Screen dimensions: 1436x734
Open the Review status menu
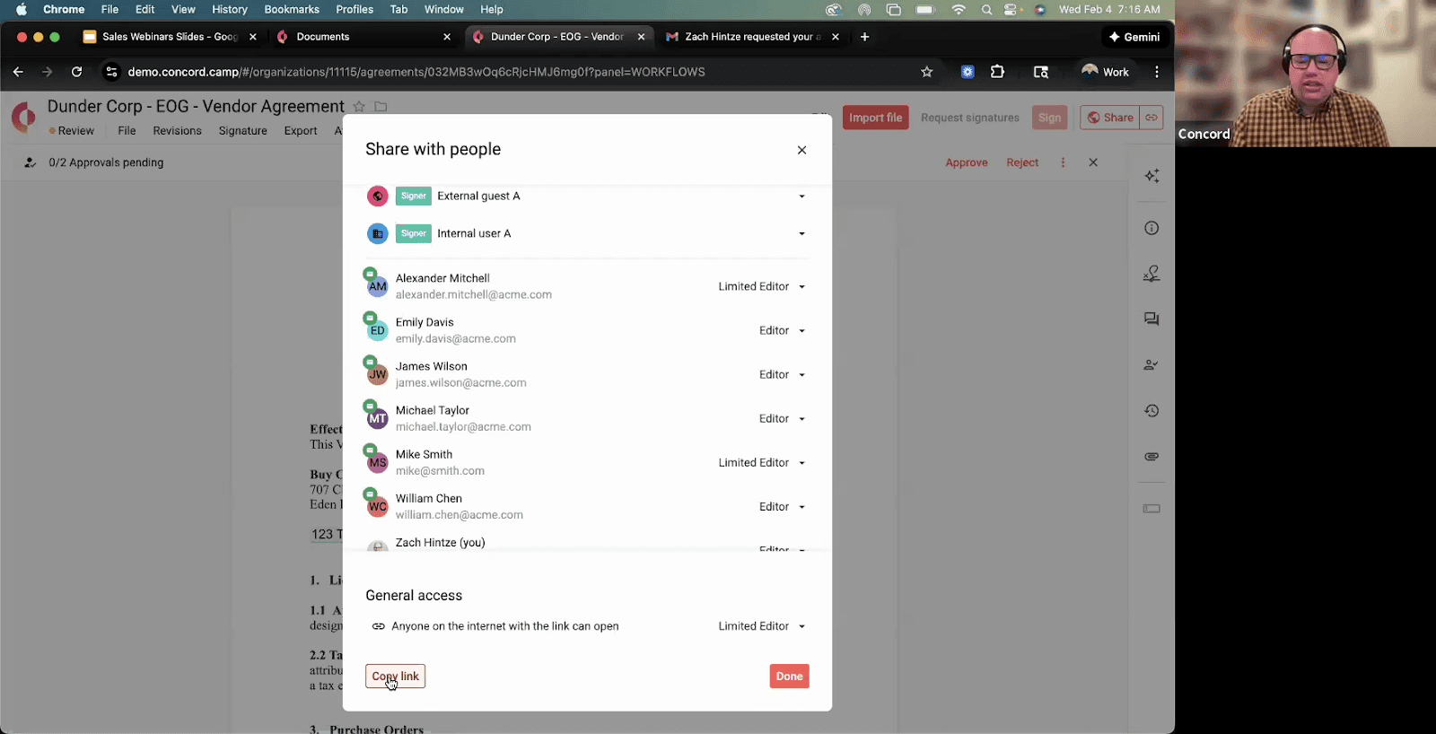tap(72, 131)
